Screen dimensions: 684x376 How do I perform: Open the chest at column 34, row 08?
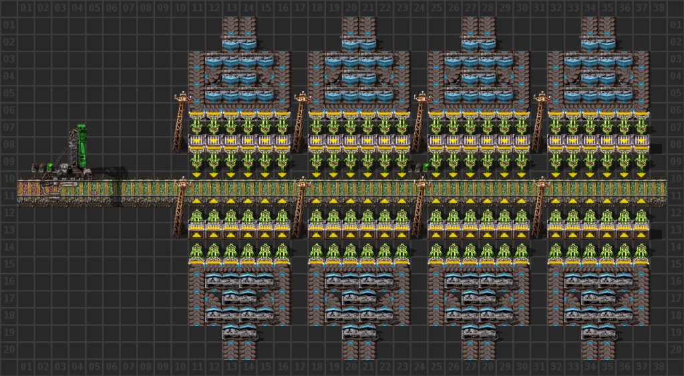tap(590, 142)
